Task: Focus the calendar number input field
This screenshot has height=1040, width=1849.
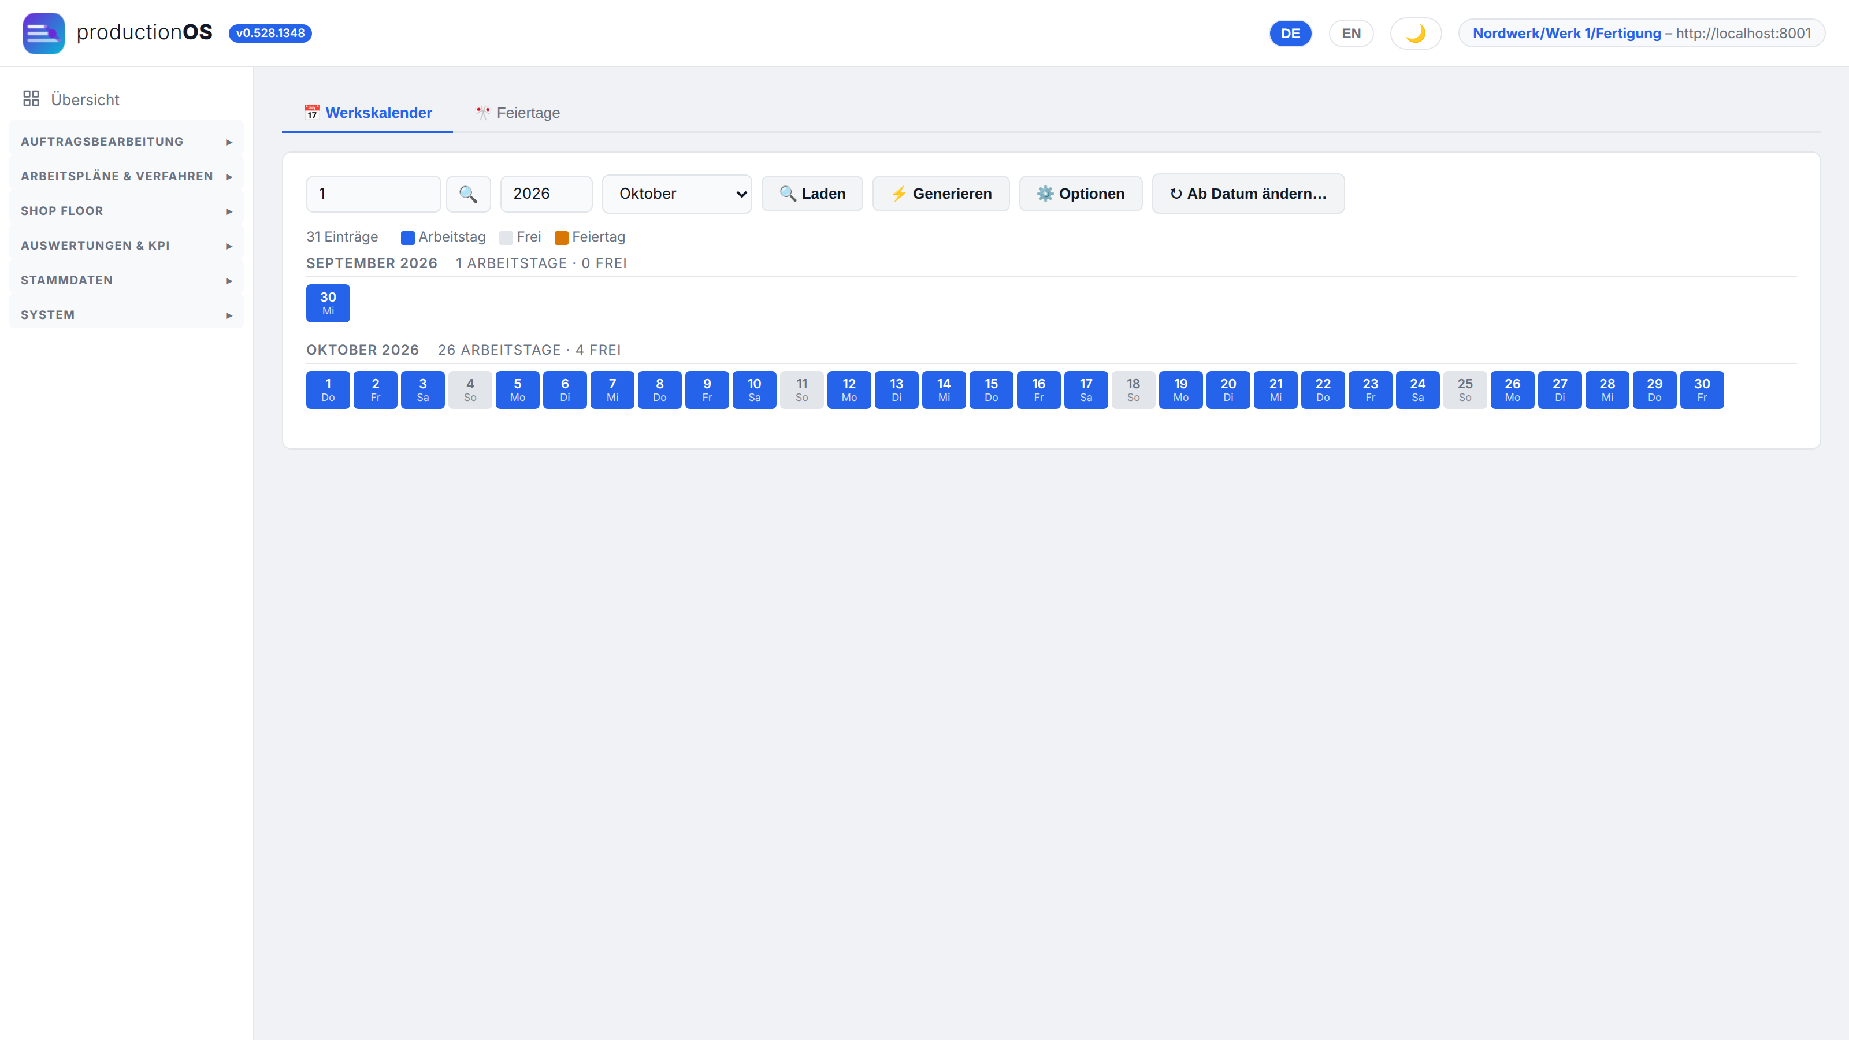Action: tap(373, 194)
